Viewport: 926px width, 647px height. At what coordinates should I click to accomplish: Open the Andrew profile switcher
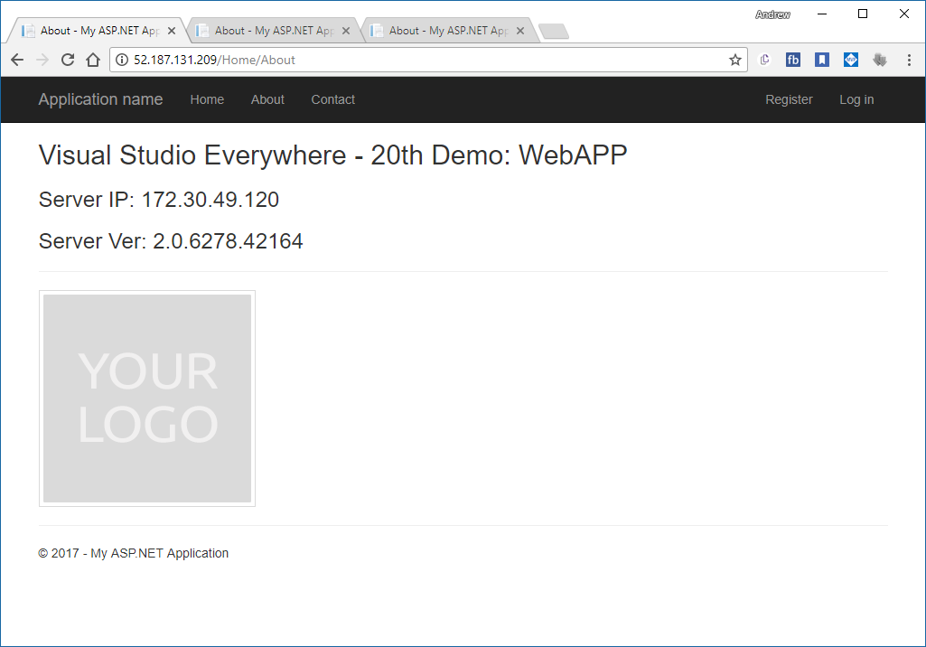[772, 14]
